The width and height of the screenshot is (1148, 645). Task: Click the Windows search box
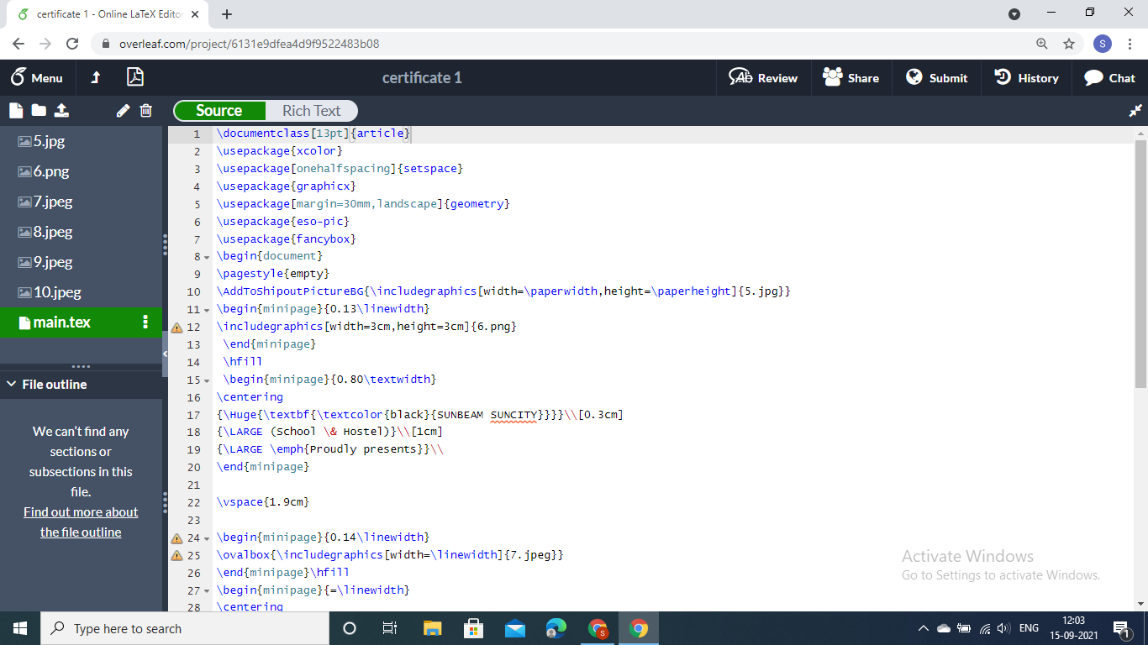coord(185,628)
